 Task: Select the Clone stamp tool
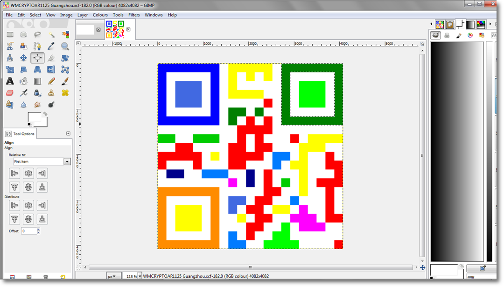point(51,93)
